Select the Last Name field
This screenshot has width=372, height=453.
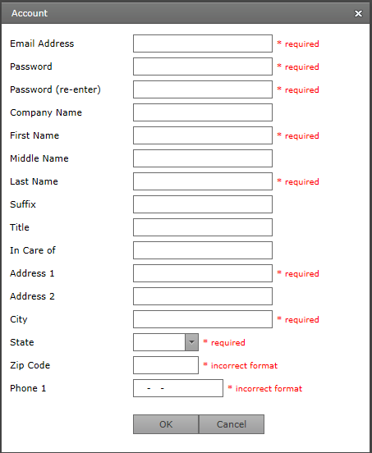click(x=203, y=181)
